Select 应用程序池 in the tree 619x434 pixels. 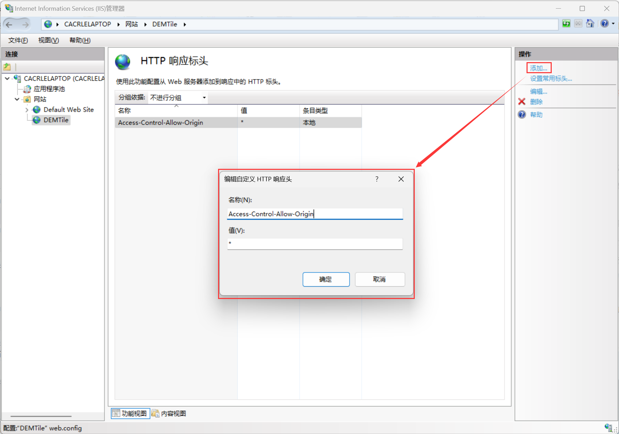[x=49, y=89]
